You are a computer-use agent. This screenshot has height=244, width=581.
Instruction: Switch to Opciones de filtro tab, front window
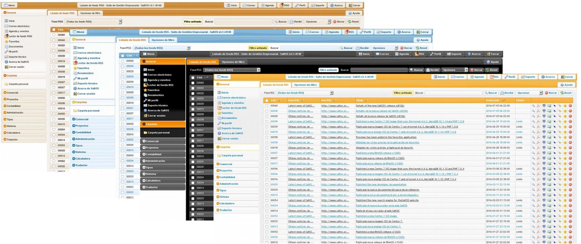pos(305,85)
